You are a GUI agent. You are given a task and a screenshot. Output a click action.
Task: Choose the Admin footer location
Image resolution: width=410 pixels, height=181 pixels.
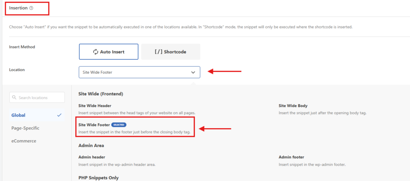pos(291,157)
